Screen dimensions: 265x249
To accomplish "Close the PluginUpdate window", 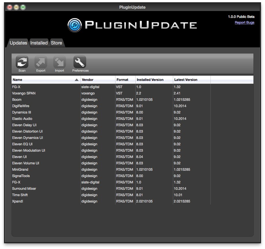I will click(10, 7).
